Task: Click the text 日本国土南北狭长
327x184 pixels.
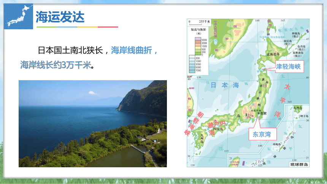Action: (70, 50)
